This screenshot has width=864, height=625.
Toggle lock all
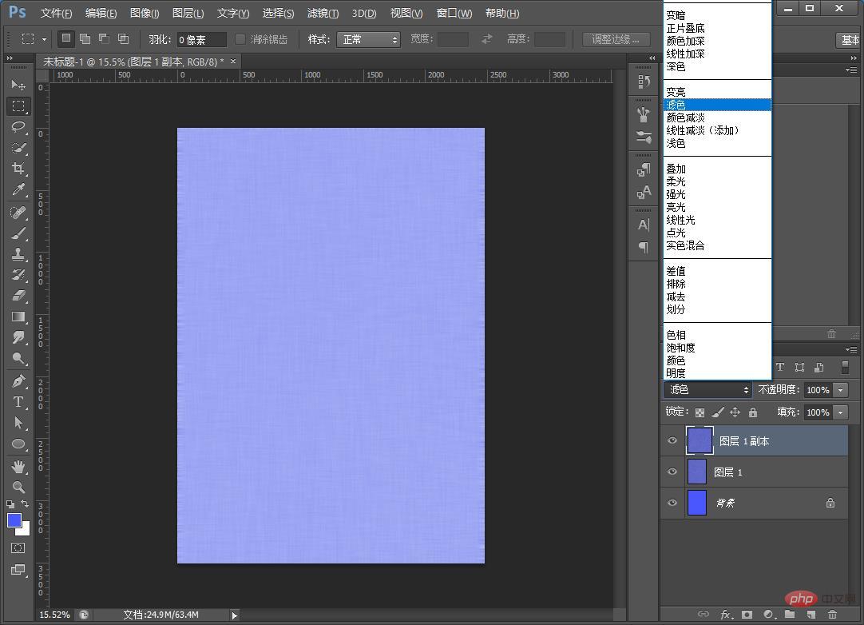(x=753, y=412)
